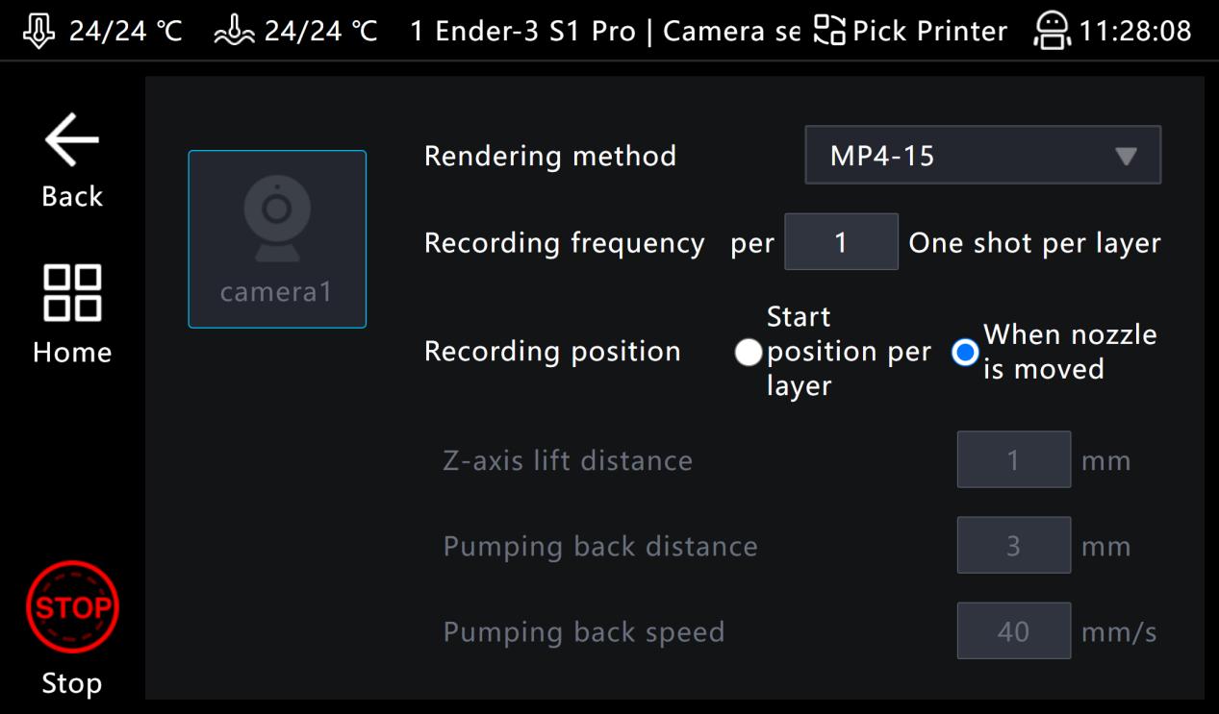The height and width of the screenshot is (714, 1219).
Task: Select the camera1 webcam thumbnail
Action: [x=277, y=239]
